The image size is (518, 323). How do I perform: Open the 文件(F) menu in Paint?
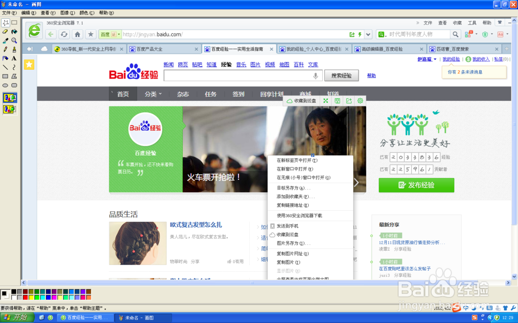point(9,13)
